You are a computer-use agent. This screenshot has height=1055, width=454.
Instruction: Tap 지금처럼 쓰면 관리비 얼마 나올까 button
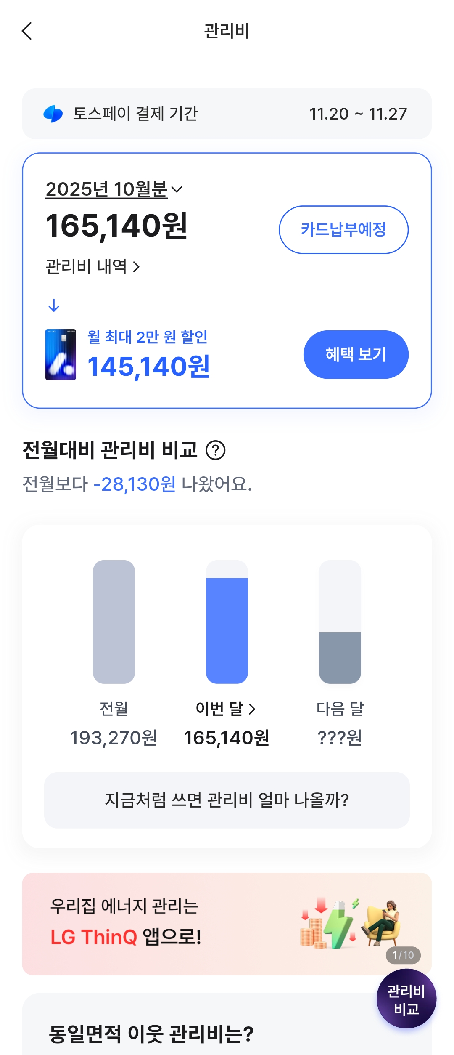[x=227, y=800]
